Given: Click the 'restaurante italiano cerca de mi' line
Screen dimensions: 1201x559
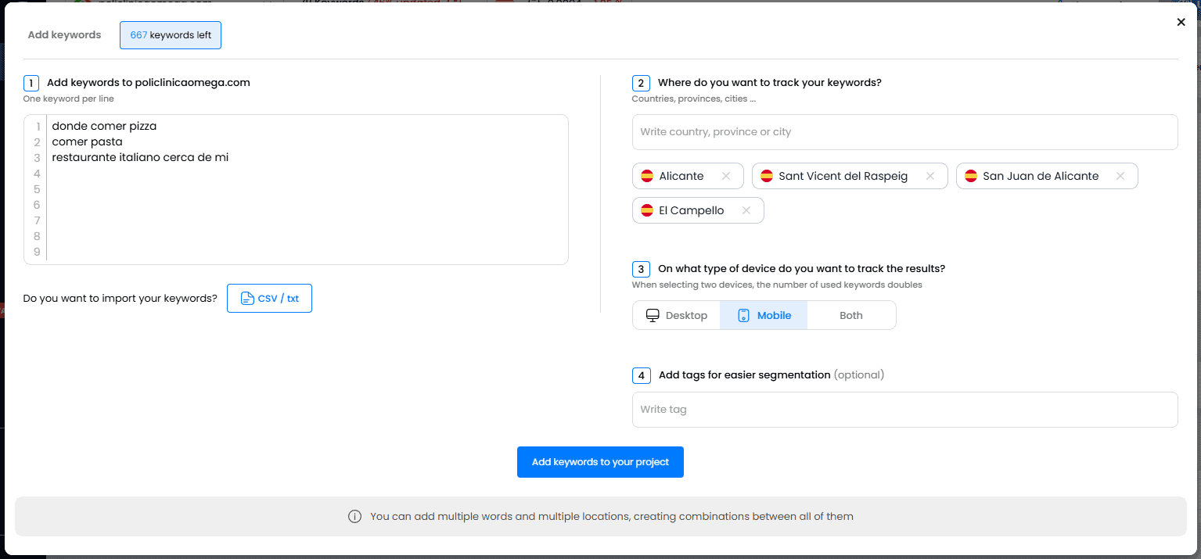Looking at the screenshot, I should [x=140, y=158].
